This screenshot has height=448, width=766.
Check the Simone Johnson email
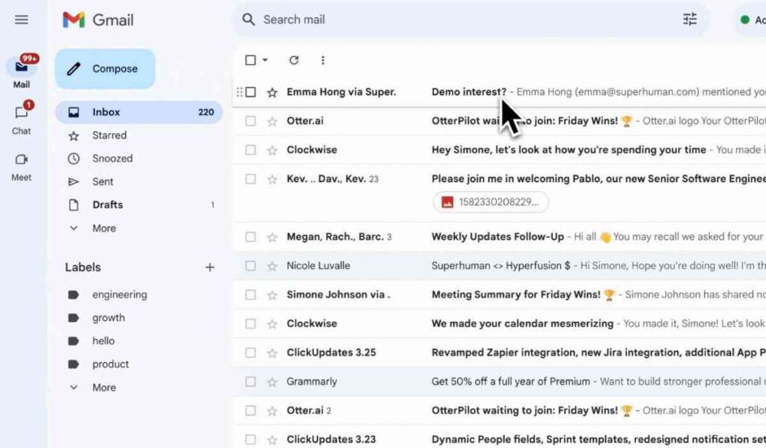(x=251, y=295)
